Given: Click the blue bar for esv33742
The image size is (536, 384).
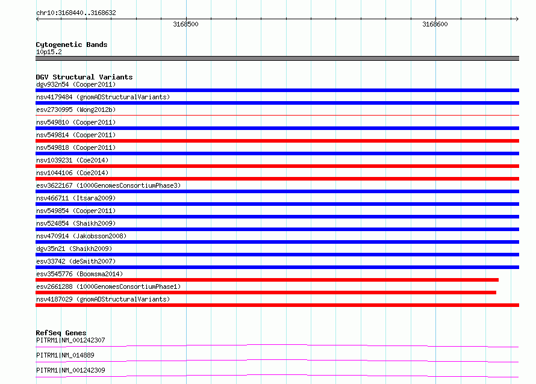Looking at the screenshot, I should pyautogui.click(x=277, y=267).
